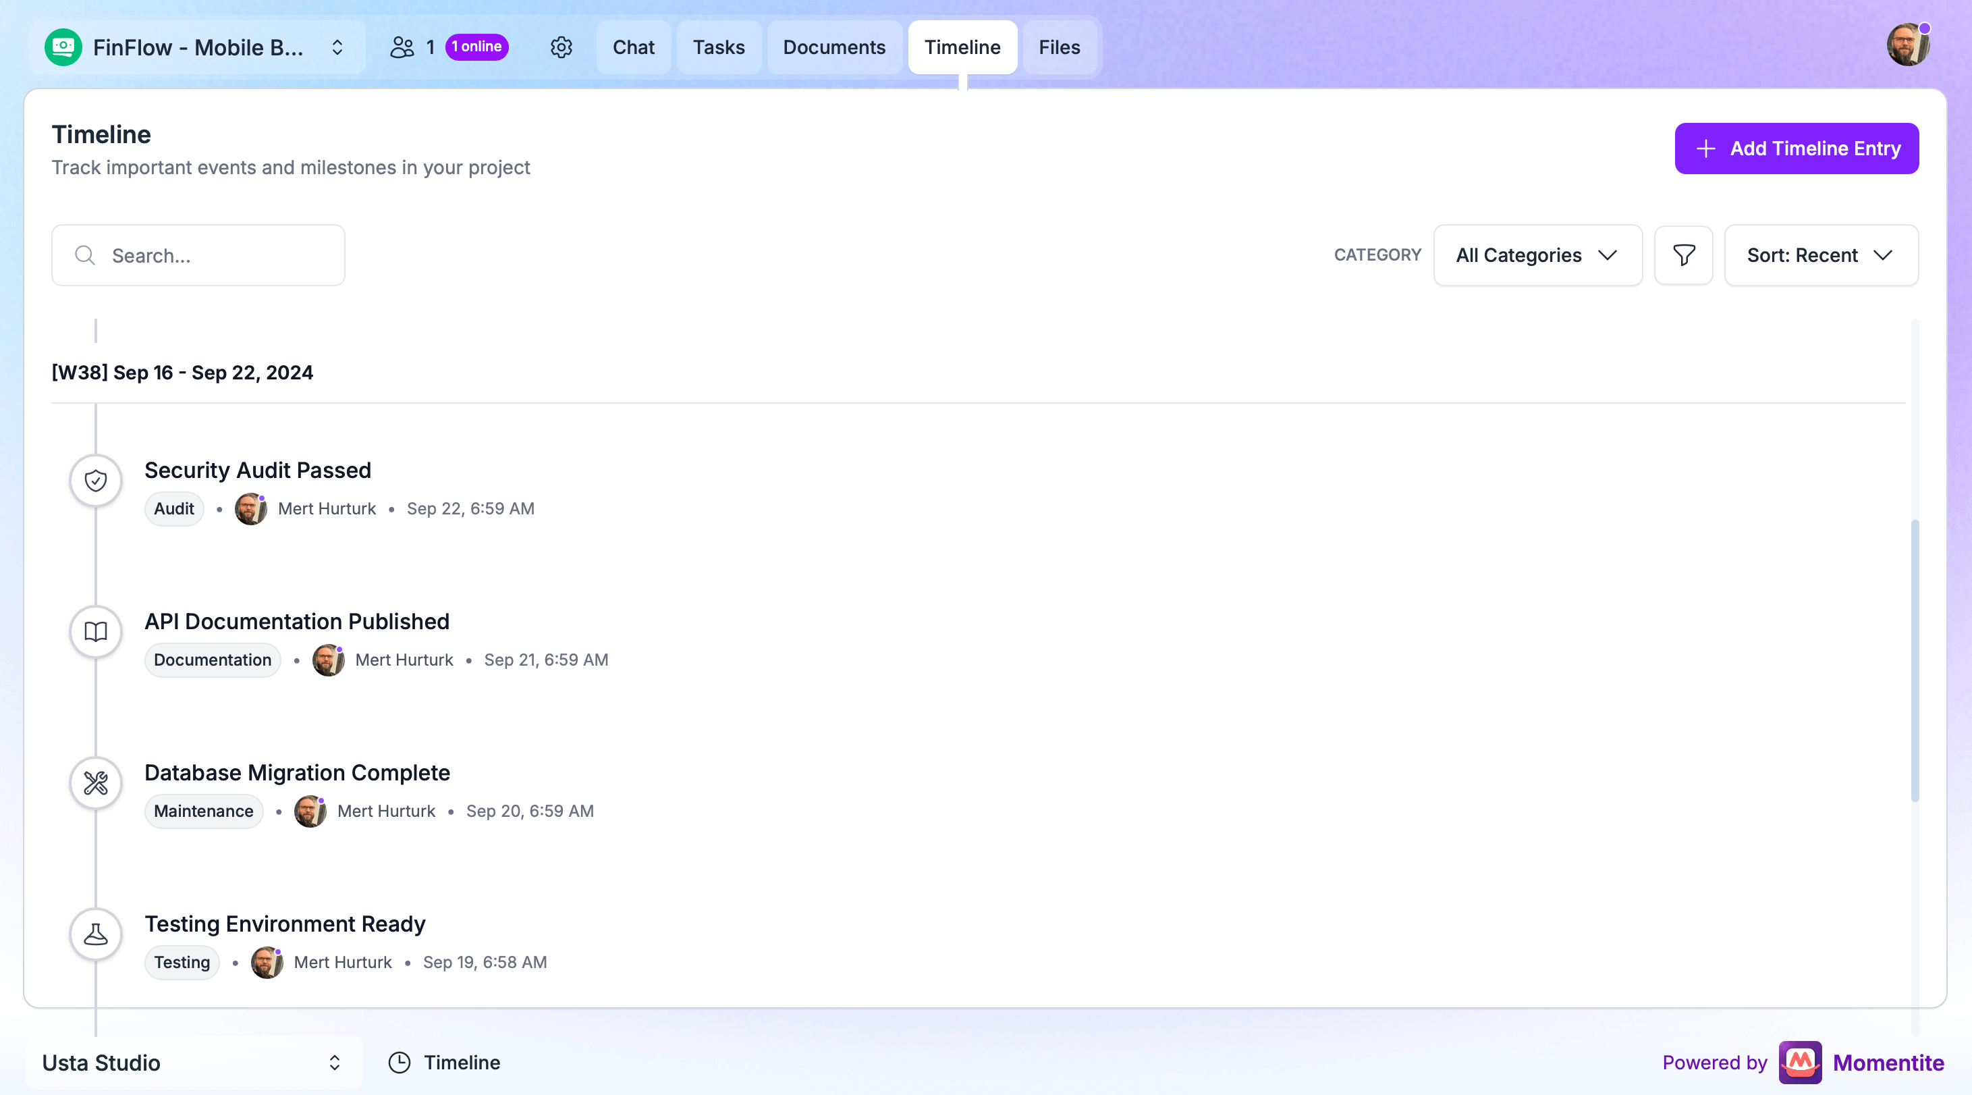Click the book icon for API Documentation Published
Screen dimensions: 1972x1095
coord(96,632)
